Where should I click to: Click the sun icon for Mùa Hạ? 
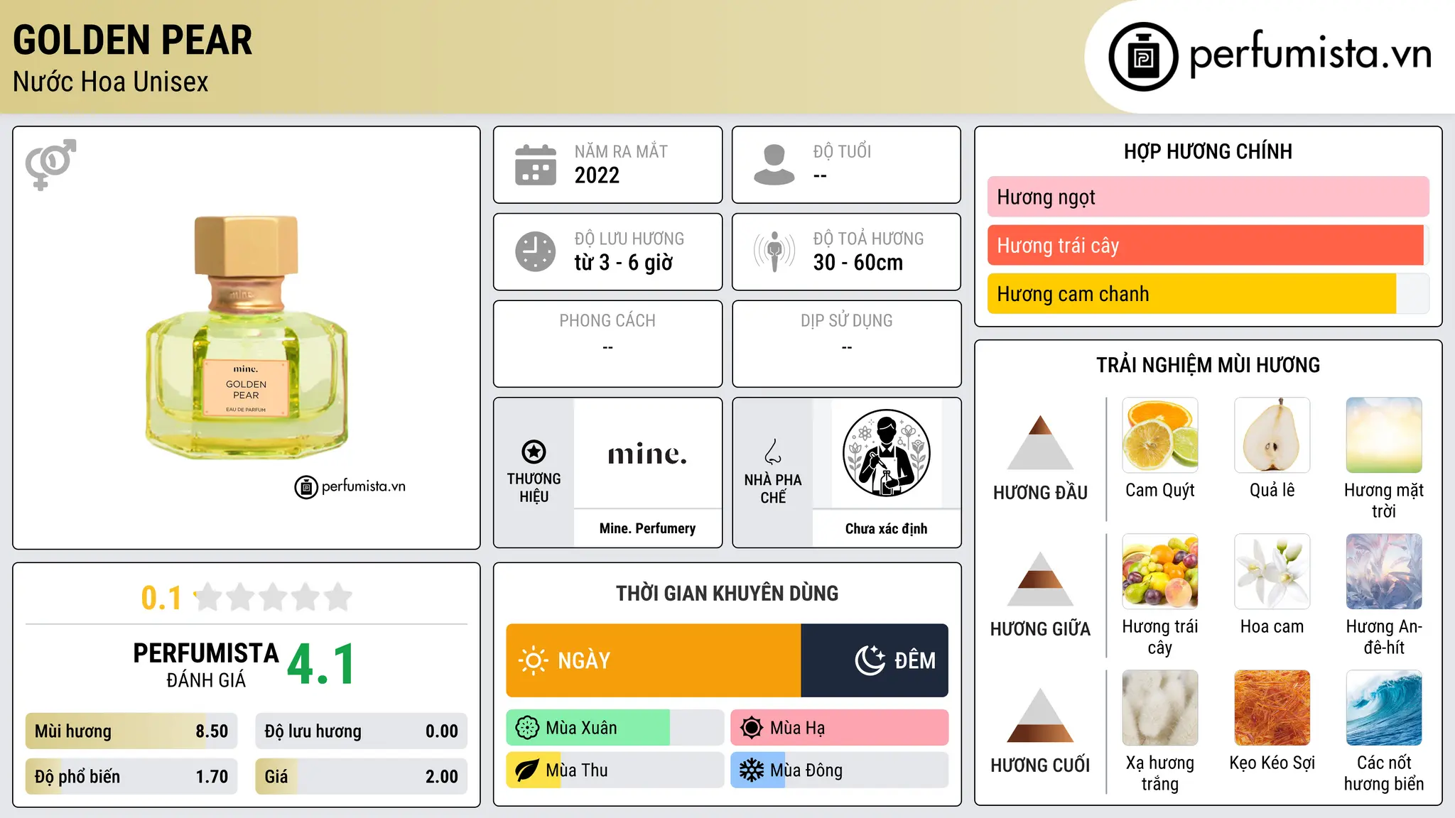(x=752, y=728)
